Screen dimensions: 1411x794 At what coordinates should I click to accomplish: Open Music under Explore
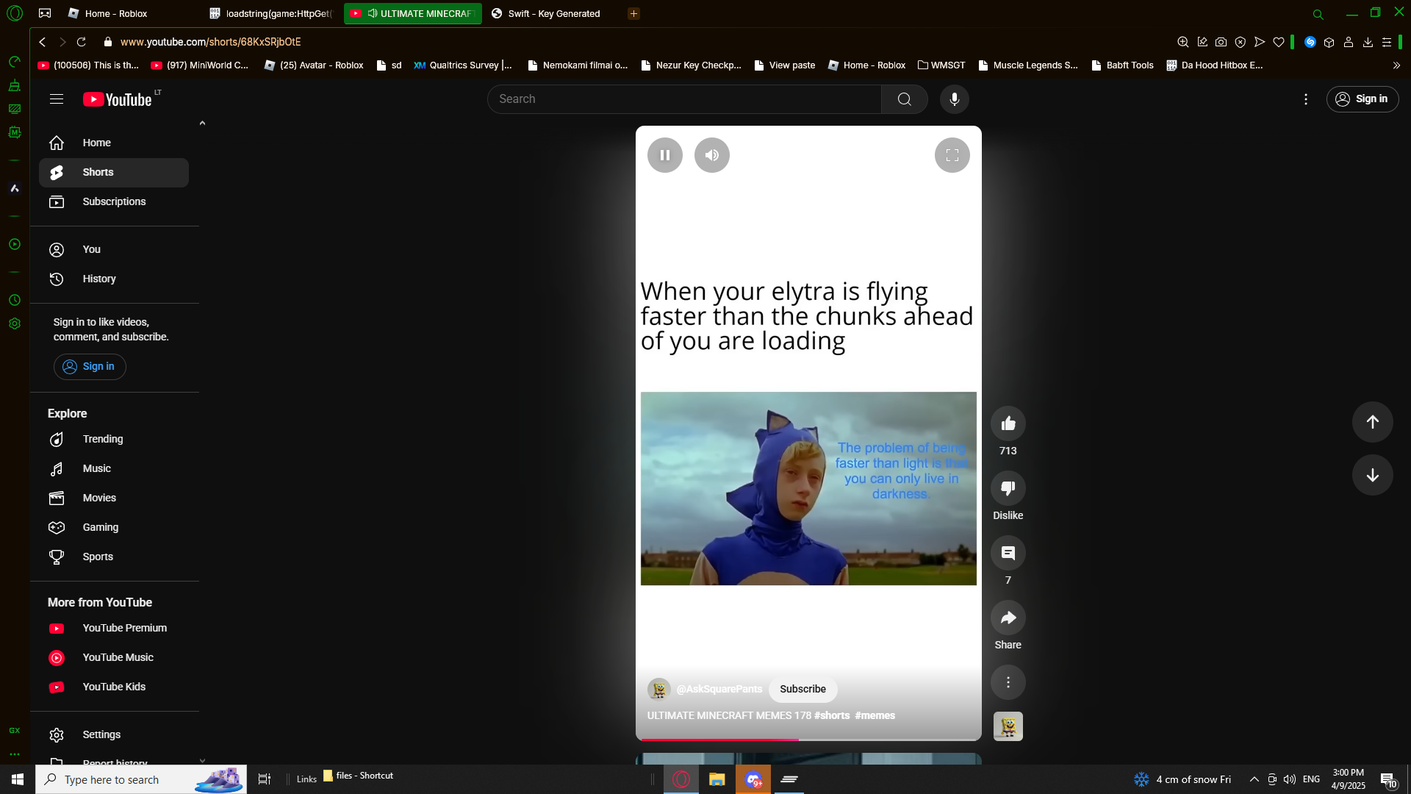pos(114,468)
